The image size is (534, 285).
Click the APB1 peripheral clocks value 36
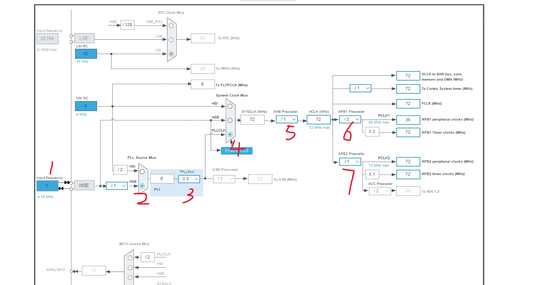point(408,120)
